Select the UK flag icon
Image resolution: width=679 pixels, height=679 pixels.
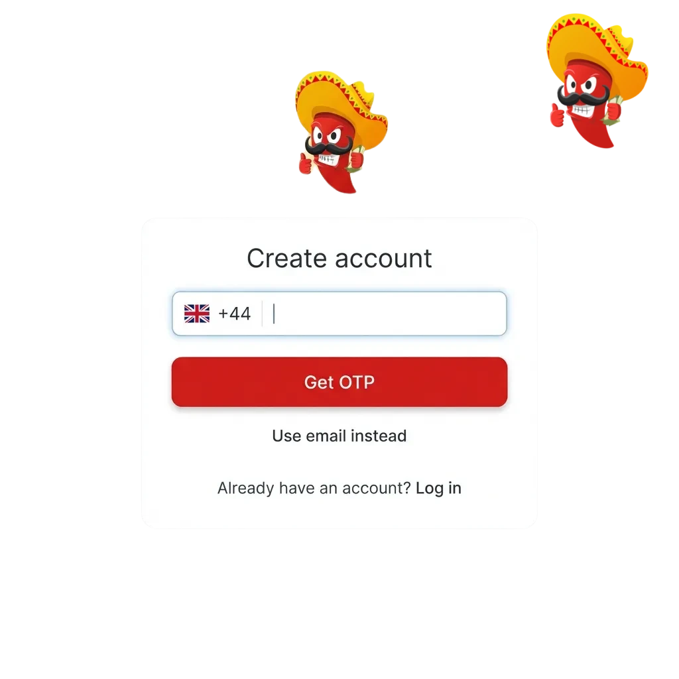196,314
